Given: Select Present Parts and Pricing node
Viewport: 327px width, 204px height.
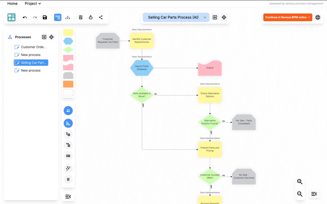Looking at the screenshot, I should click(210, 149).
